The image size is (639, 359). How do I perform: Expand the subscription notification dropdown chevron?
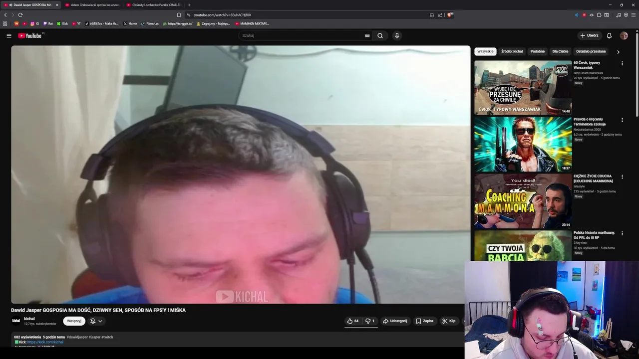point(100,321)
